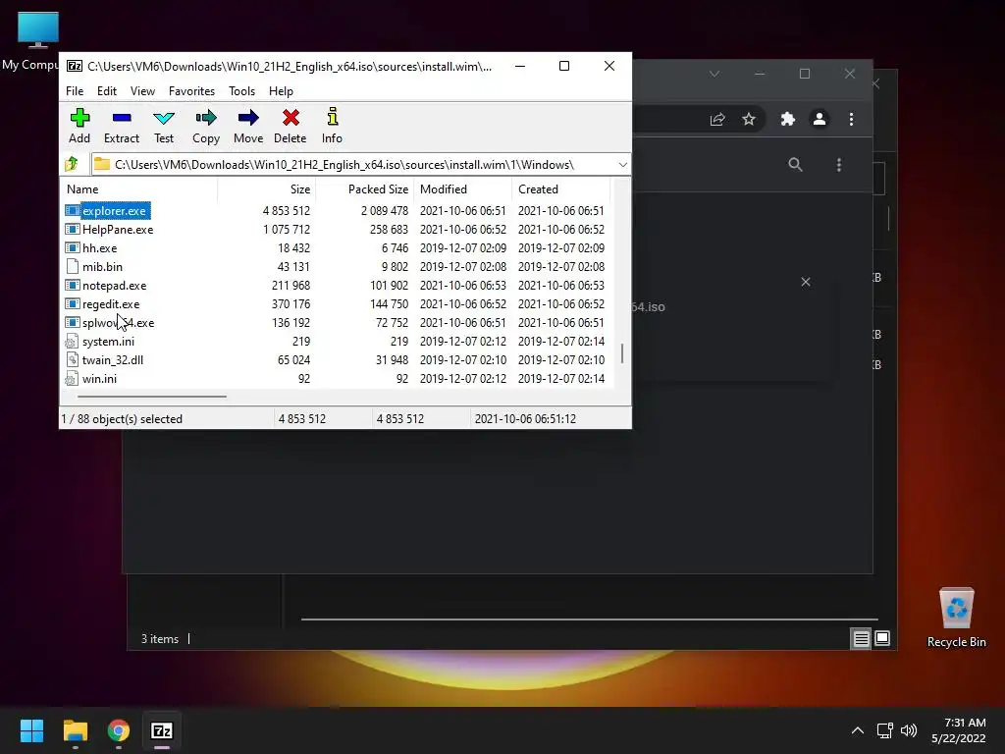
Task: Open File Explorer from taskbar
Action: click(x=75, y=730)
